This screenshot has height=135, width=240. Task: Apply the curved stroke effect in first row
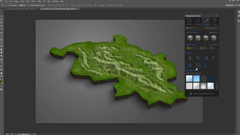pos(213,57)
